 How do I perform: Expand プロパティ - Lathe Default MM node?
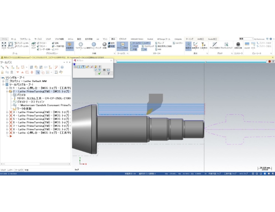pos(3,81)
